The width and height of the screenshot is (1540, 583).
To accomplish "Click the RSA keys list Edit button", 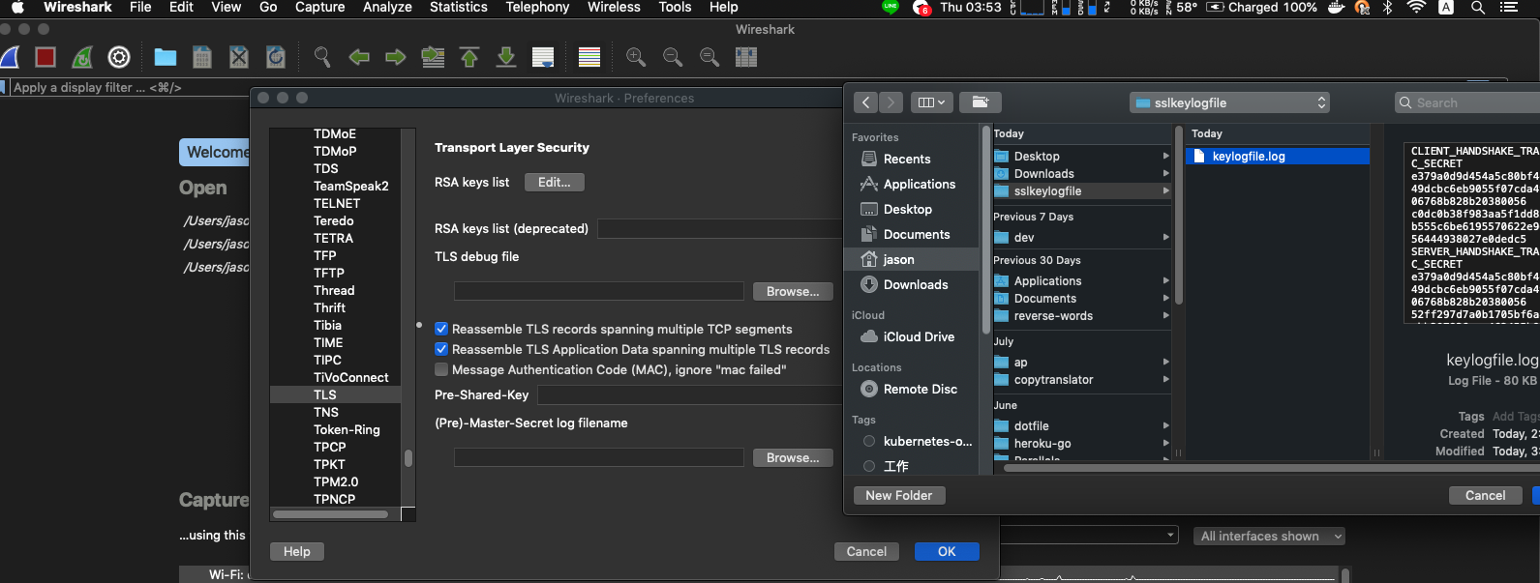I will pyautogui.click(x=555, y=182).
